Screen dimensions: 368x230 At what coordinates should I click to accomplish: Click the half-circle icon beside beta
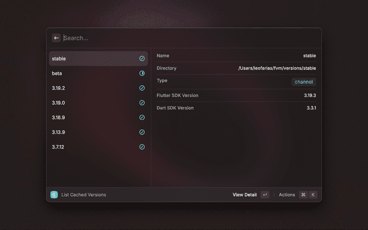(x=142, y=74)
